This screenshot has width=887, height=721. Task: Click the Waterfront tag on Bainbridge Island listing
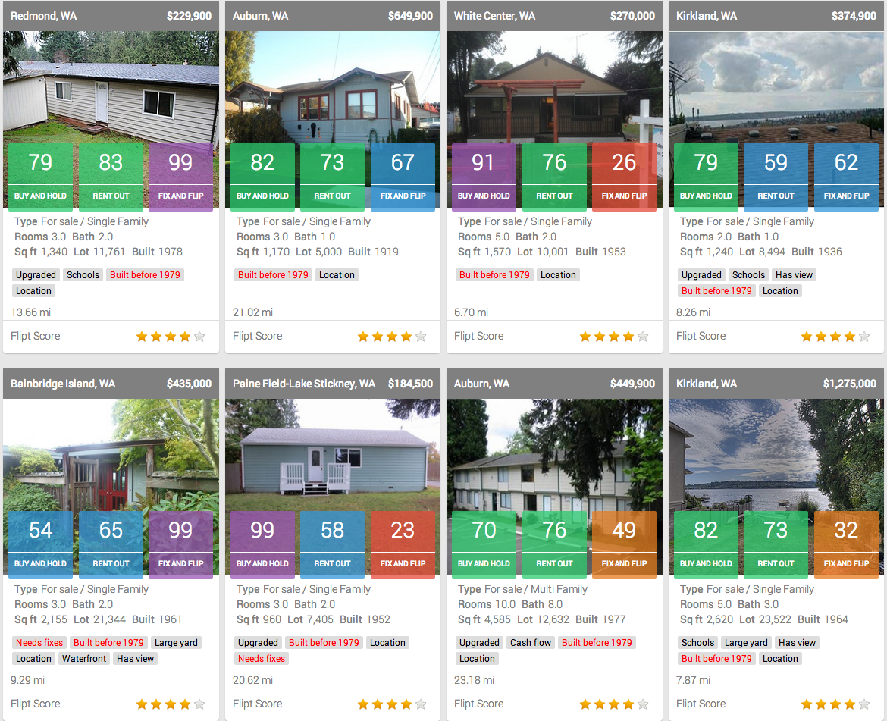click(x=84, y=659)
